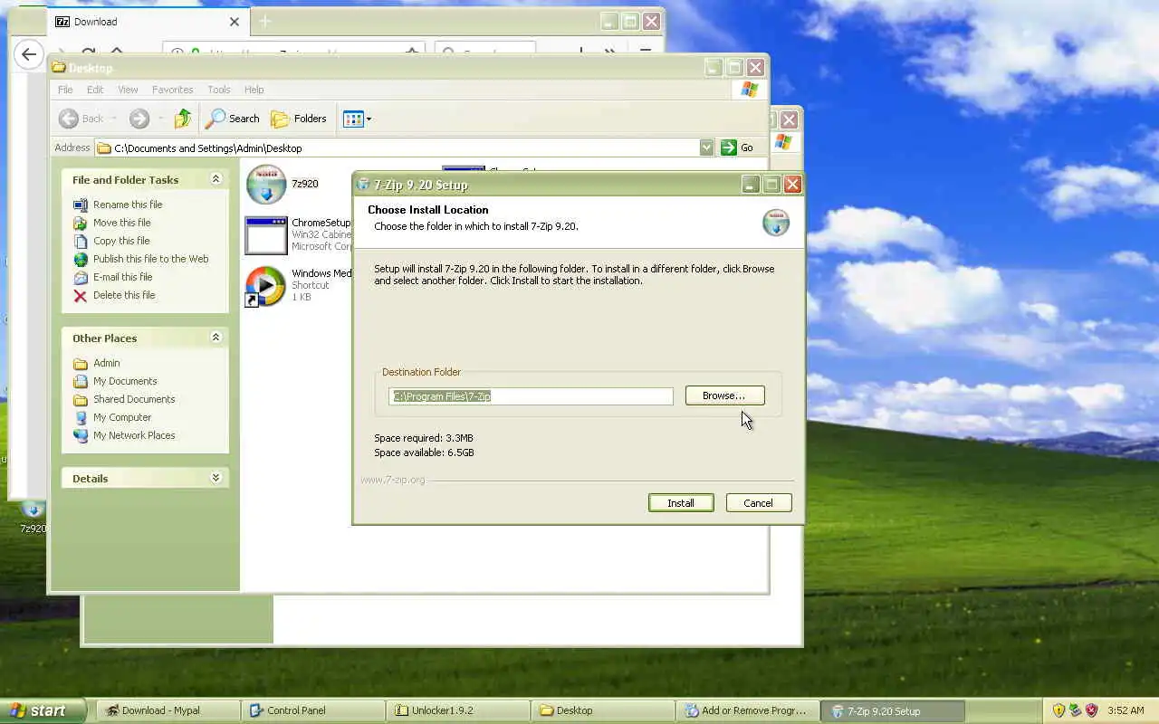This screenshot has height=724, width=1159.
Task: Click Move this file
Action: tap(122, 223)
